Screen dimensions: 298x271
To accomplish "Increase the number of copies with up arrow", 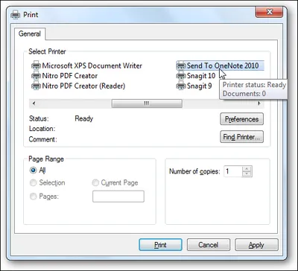I will [247, 169].
